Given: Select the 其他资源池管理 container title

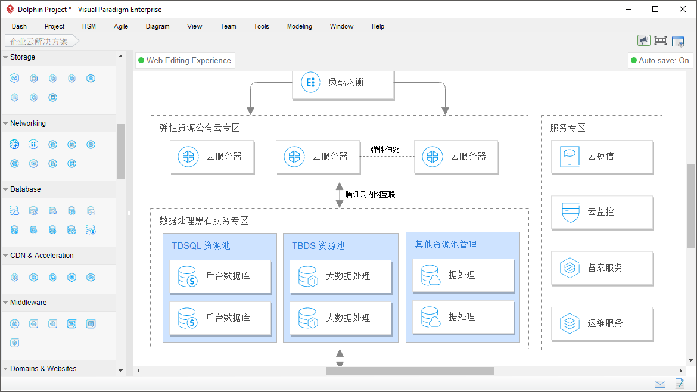Looking at the screenshot, I should tap(446, 245).
